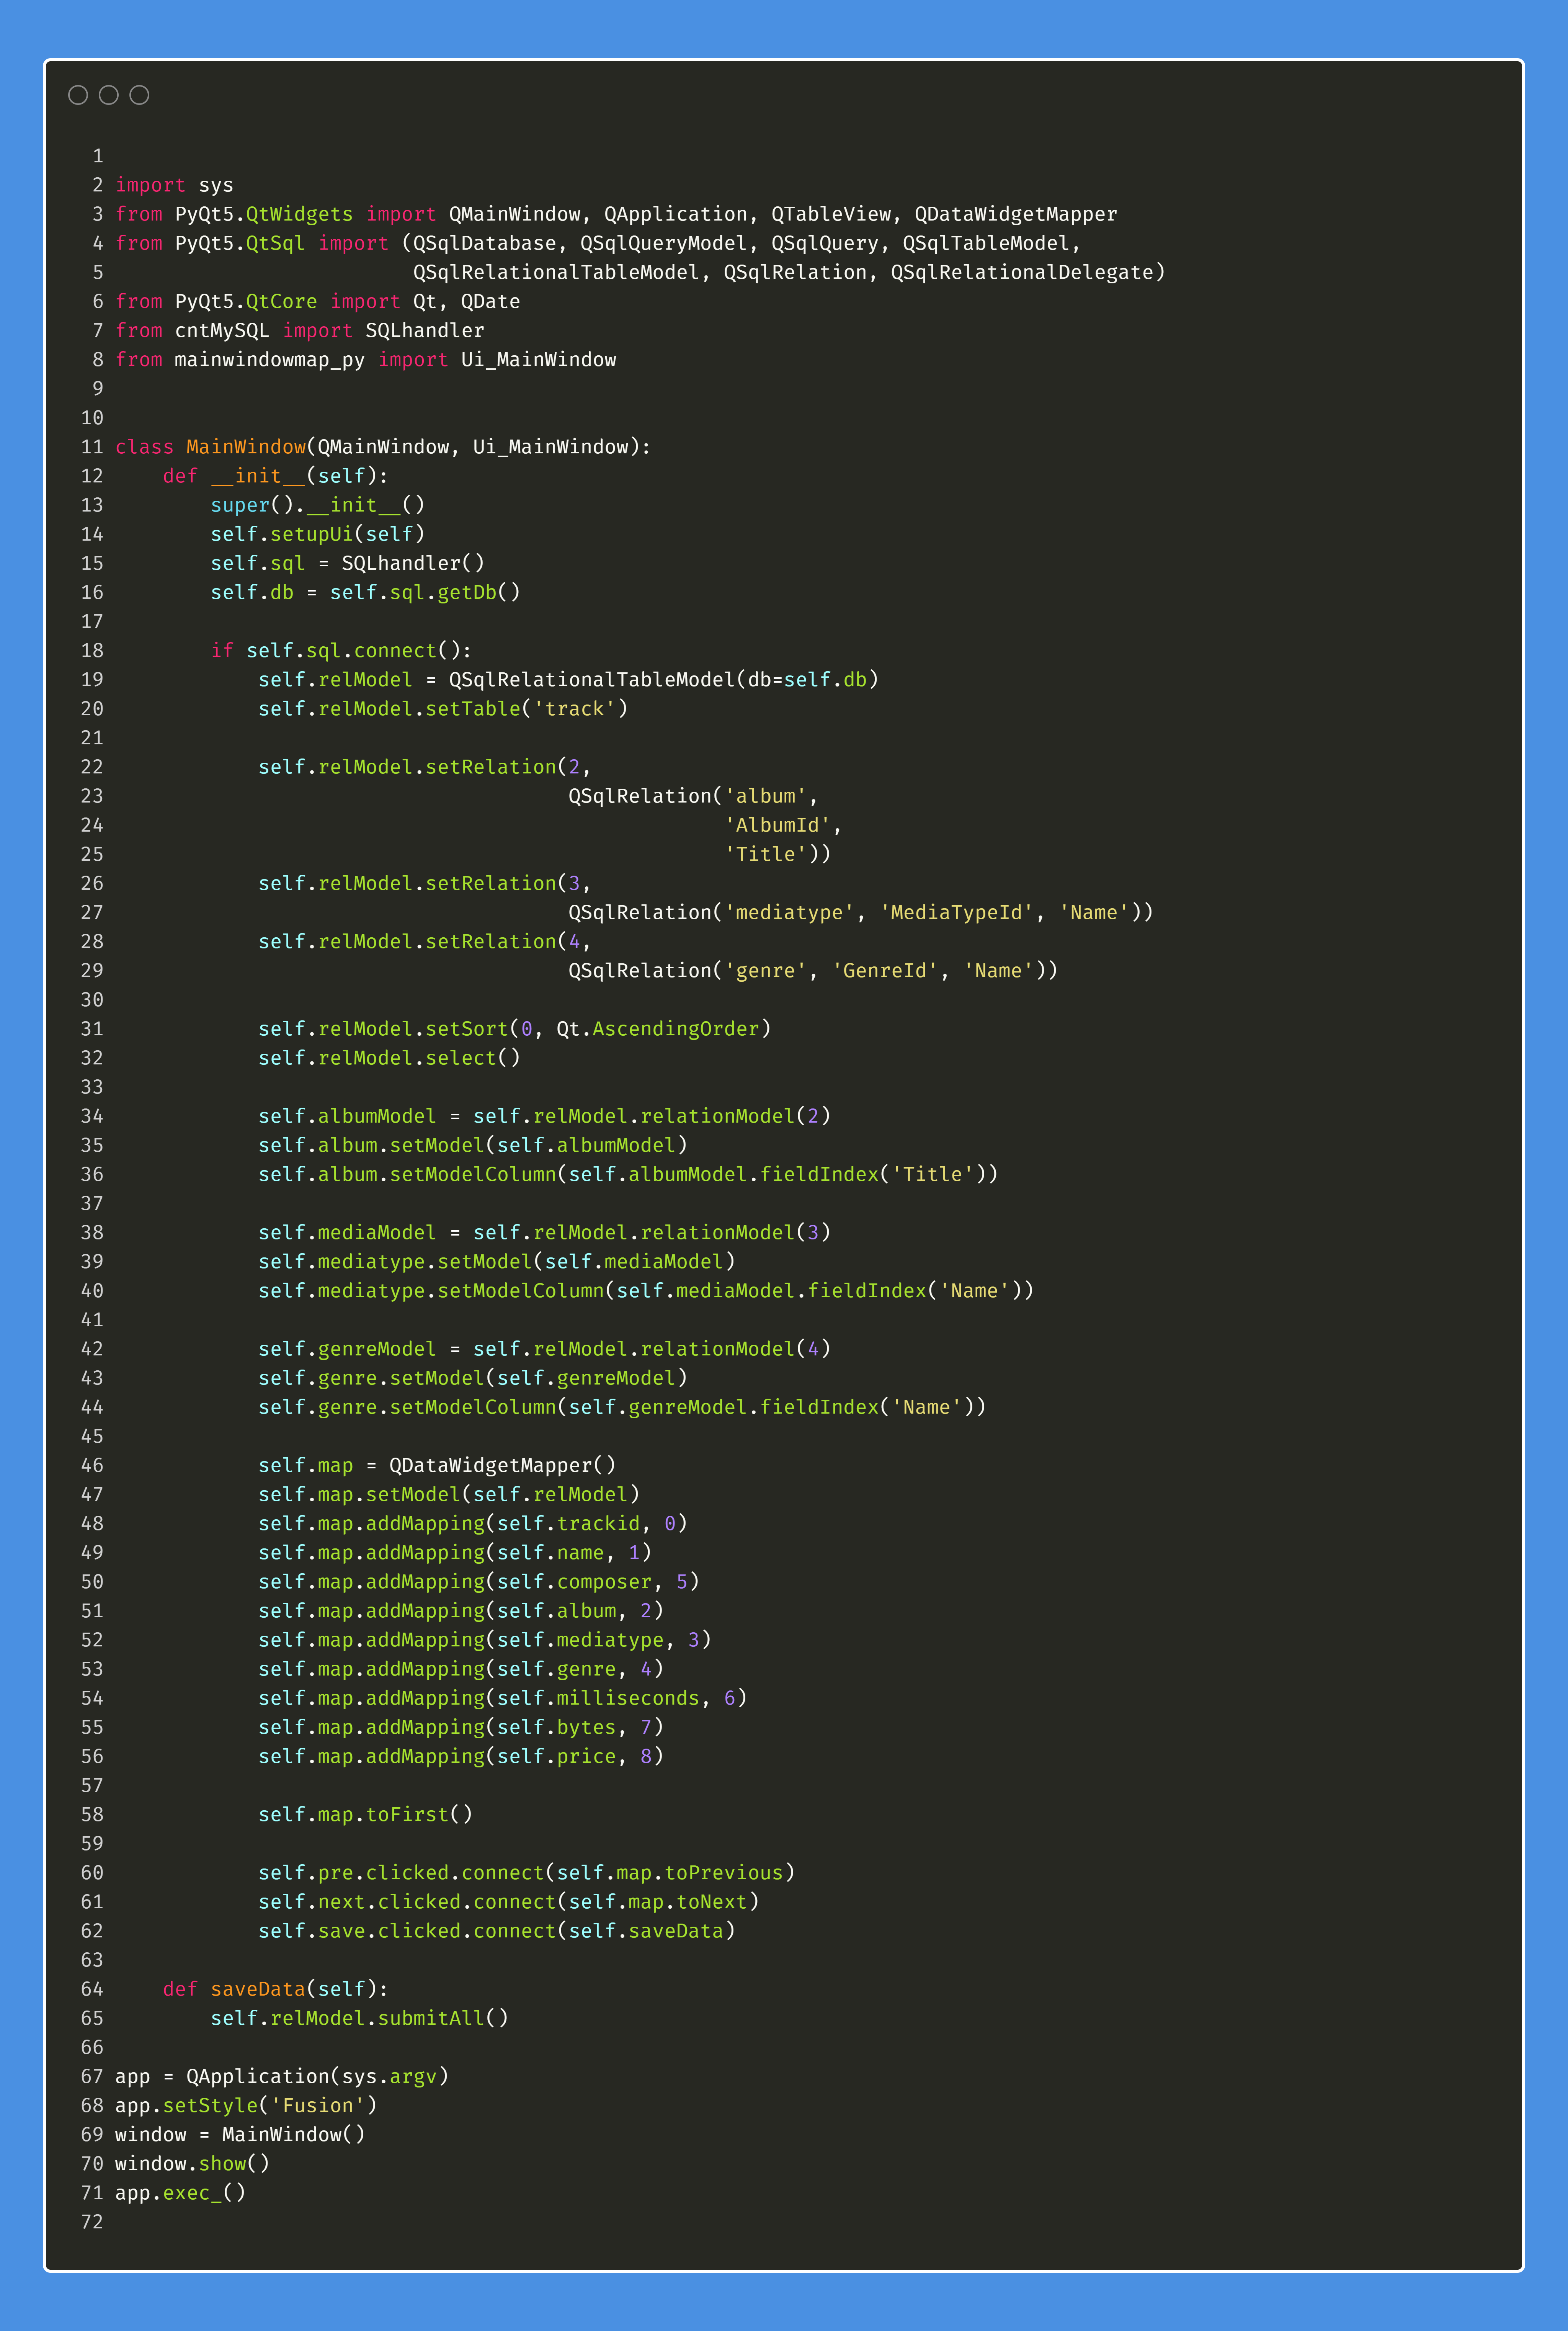Viewport: 1568px width, 2331px height.
Task: Click the middle window circle button
Action: tap(109, 95)
